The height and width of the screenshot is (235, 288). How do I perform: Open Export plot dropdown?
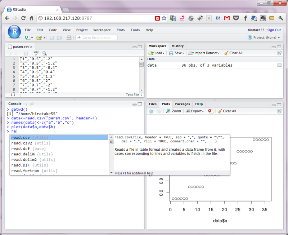click(195, 111)
